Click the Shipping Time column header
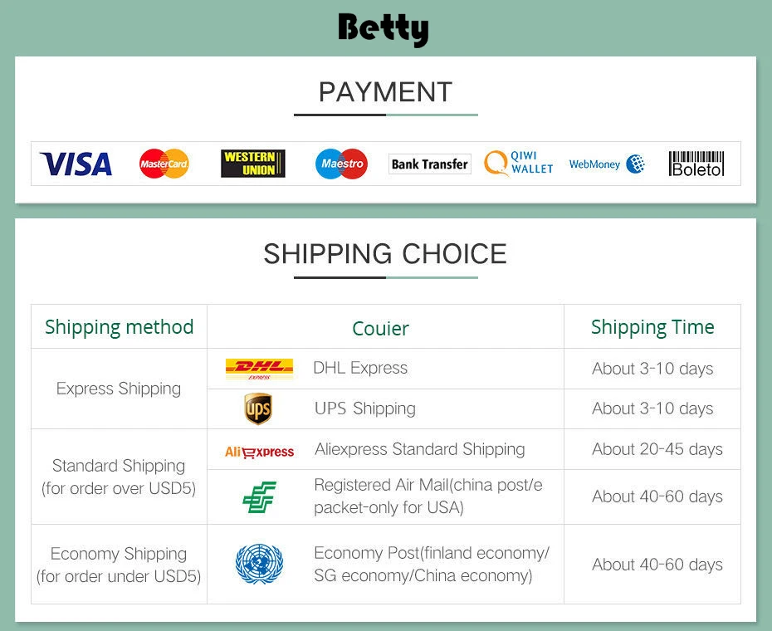This screenshot has width=772, height=631. (652, 327)
